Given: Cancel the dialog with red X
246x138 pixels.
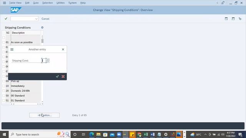Looking at the screenshot, I should pyautogui.click(x=63, y=77).
